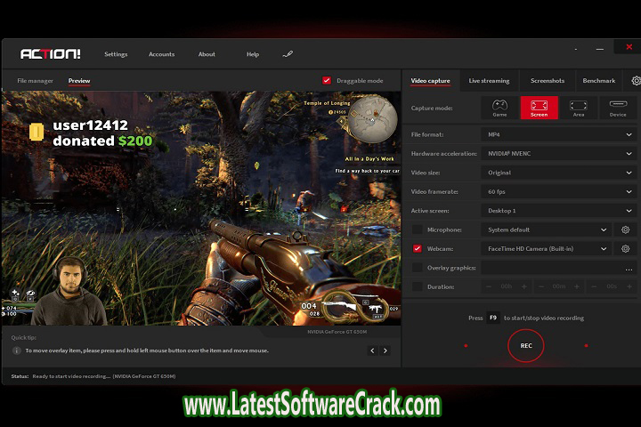Show next quick tip arrow
Image resolution: width=641 pixels, height=427 pixels.
click(385, 350)
